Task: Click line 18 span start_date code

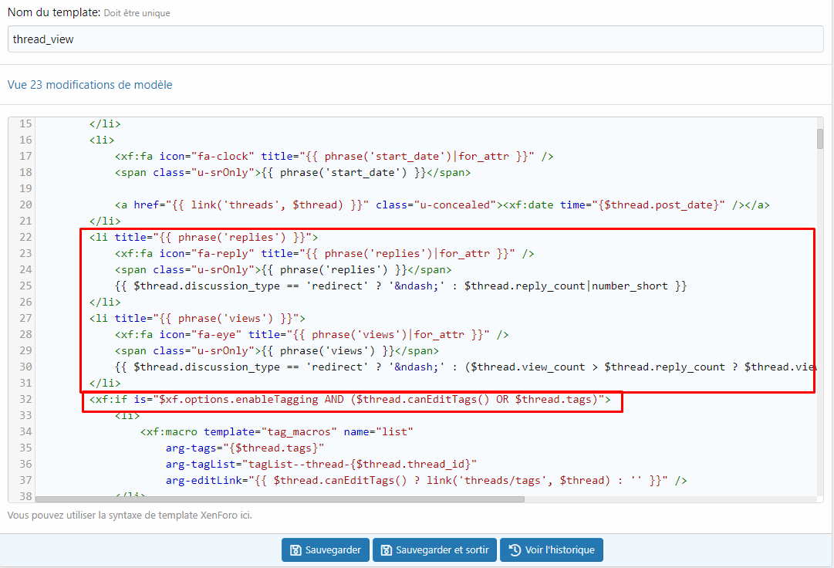Action: [292, 172]
